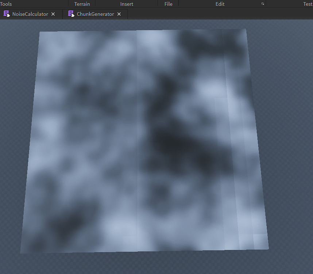Close the NoiseCalculator script tab
Viewport: 313px width, 274px height.
53,14
